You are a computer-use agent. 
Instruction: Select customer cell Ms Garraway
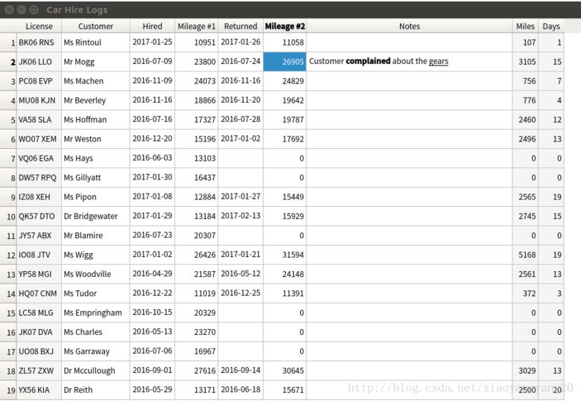(95, 351)
